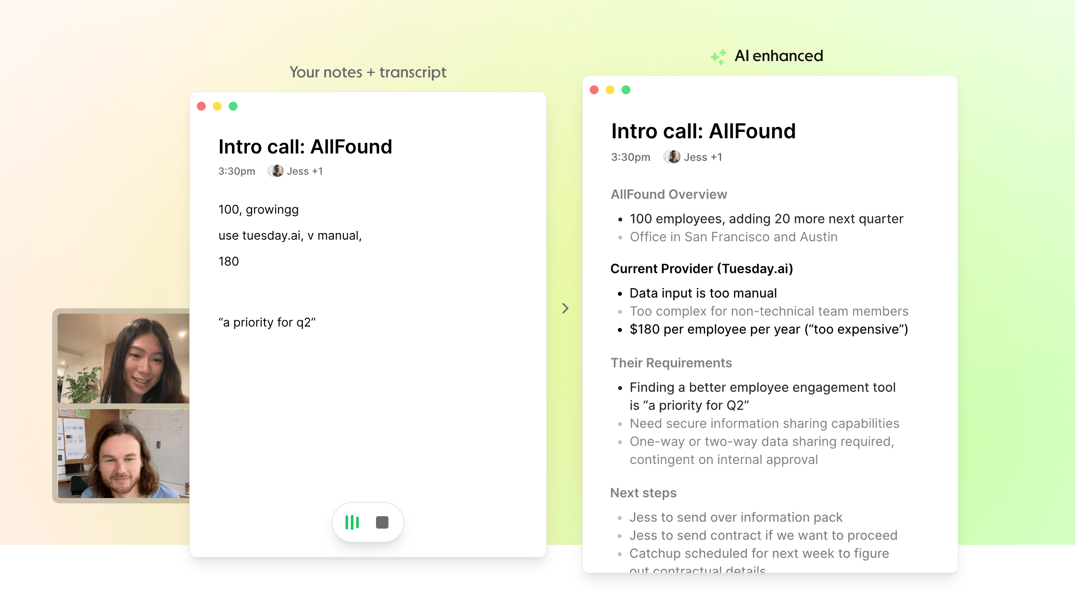
Task: Close the left notes window with red dot
Action: pos(201,106)
